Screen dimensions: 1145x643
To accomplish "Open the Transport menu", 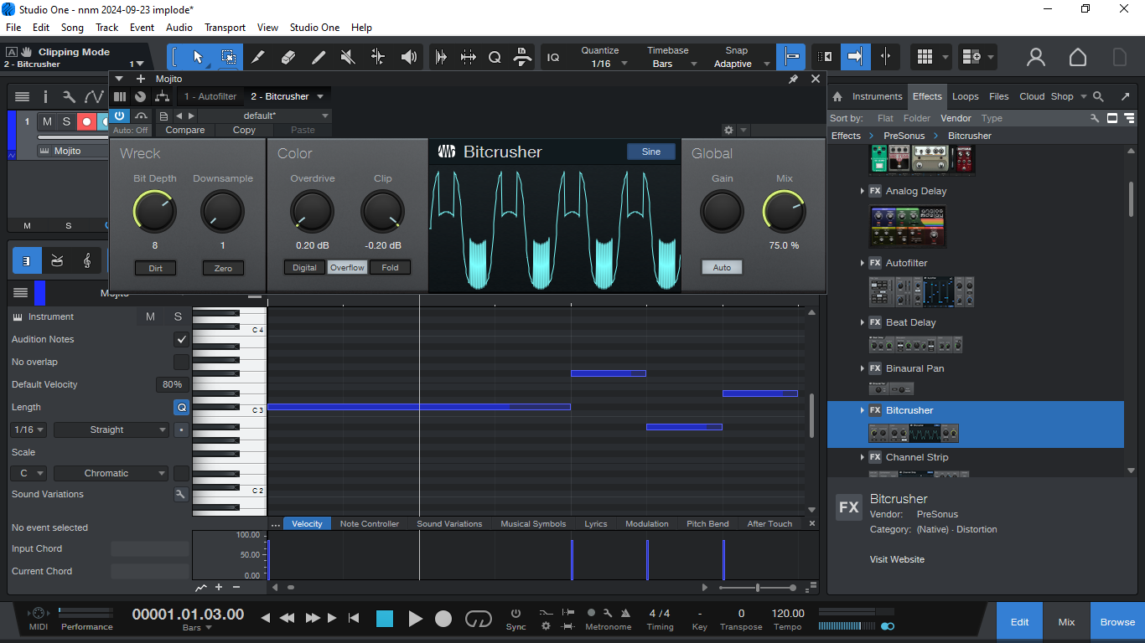I will pos(225,28).
